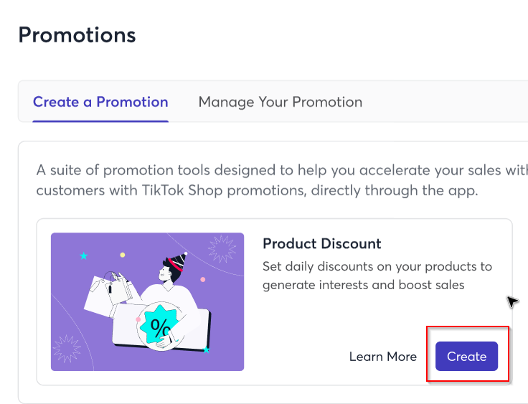
Task: Click the Create button for Product Discount
Action: [x=466, y=356]
